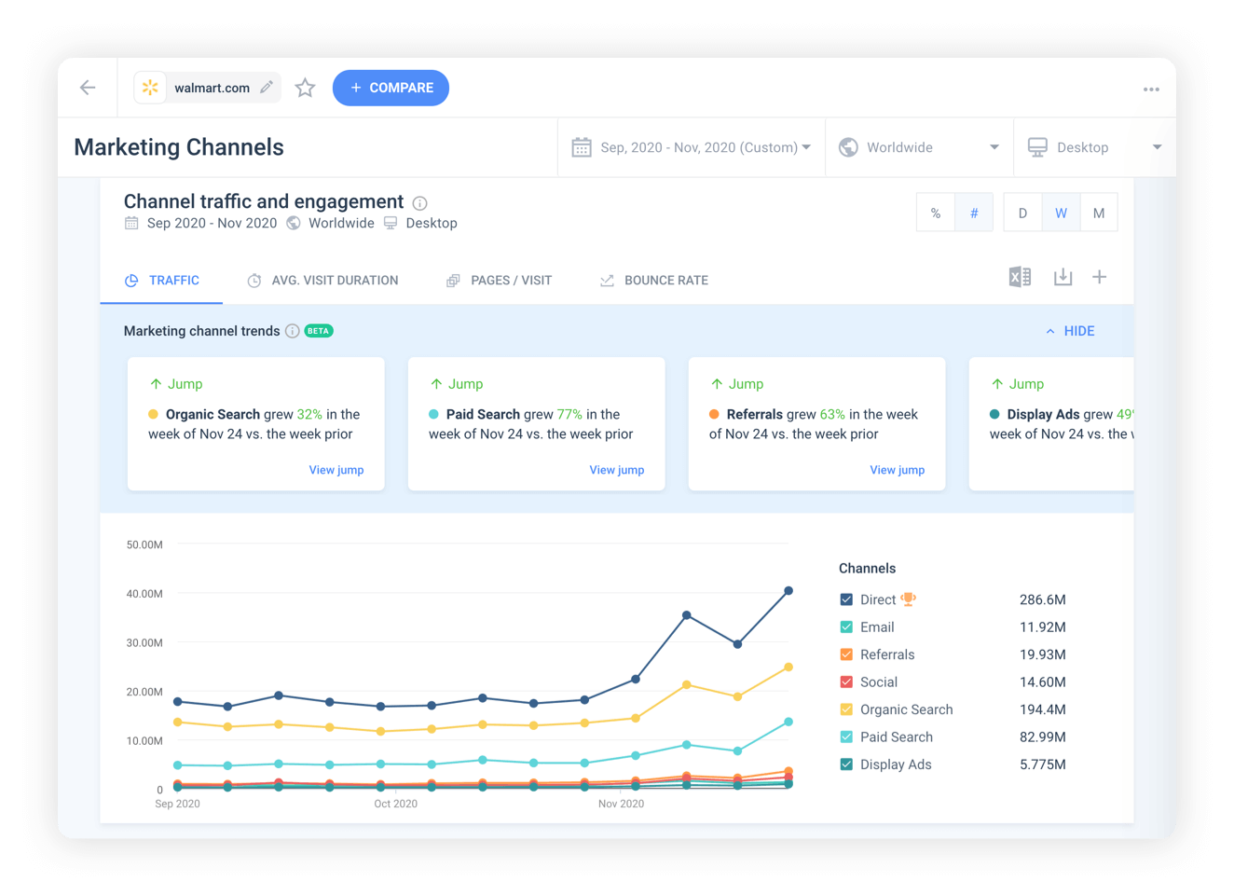Expand the Worldwide country dropdown

coord(919,147)
